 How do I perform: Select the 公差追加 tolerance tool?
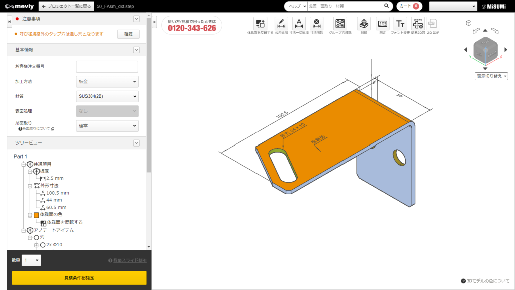(281, 24)
